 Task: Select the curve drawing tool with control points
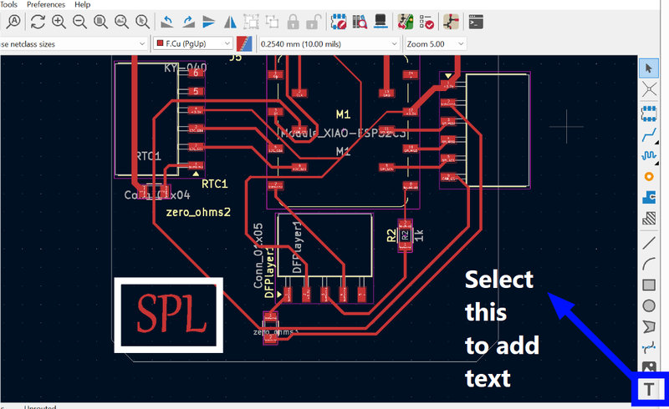[x=649, y=347]
